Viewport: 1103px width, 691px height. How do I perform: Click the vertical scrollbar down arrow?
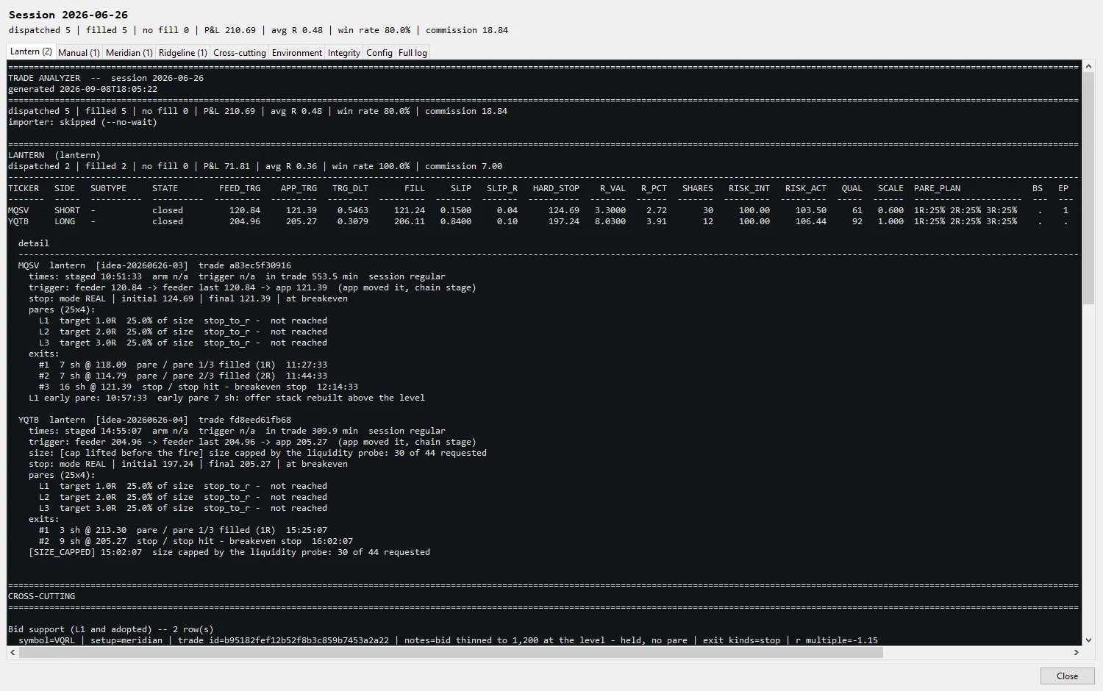pyautogui.click(x=1088, y=640)
